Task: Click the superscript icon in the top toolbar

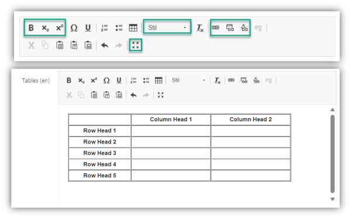Action: (x=59, y=28)
